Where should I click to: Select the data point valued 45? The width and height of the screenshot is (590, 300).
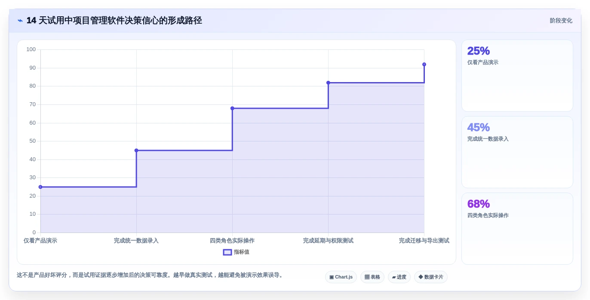pos(136,150)
